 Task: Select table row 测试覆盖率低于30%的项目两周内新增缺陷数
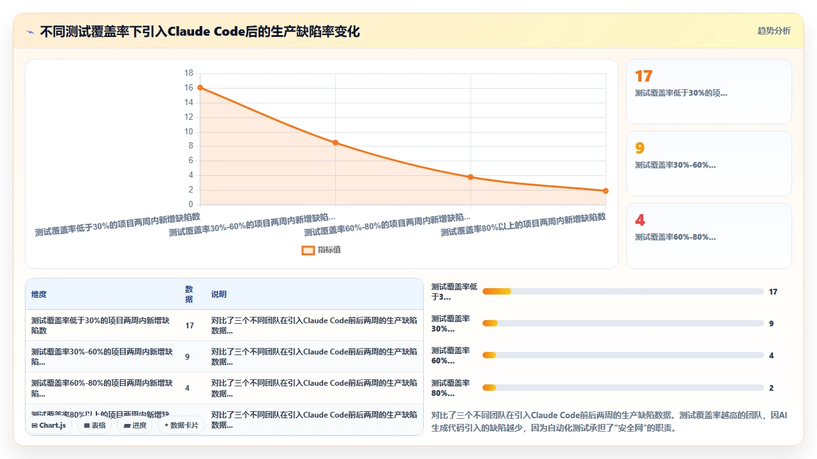click(x=224, y=325)
